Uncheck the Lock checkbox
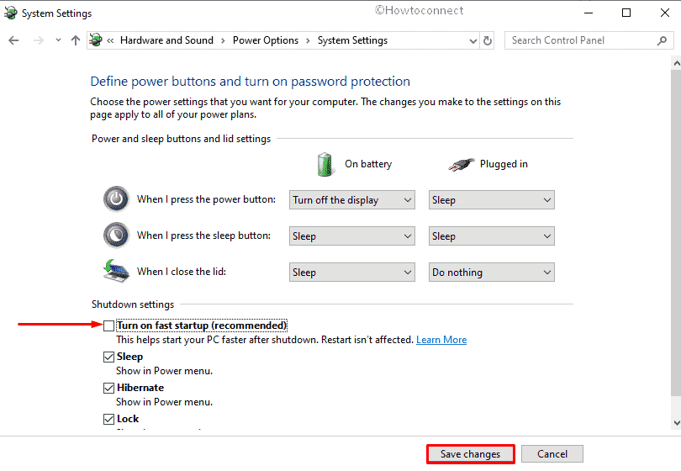 tap(109, 419)
